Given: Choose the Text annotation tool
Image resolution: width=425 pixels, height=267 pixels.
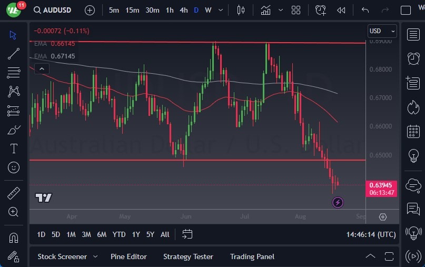Looking at the screenshot, I should (14, 149).
